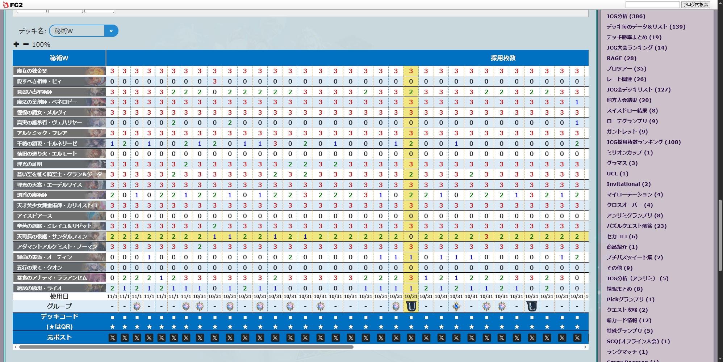The height and width of the screenshot is (362, 723).
Task: Click the 魔法の薬剤師・ペネロピー card row label
Action: click(x=59, y=102)
